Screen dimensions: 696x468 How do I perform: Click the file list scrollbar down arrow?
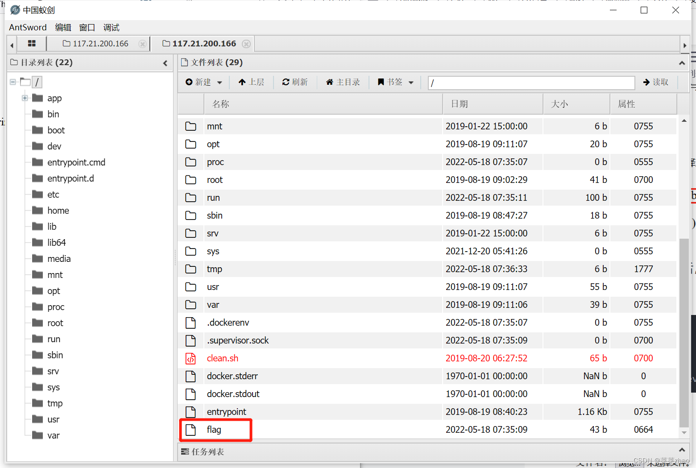click(x=684, y=432)
